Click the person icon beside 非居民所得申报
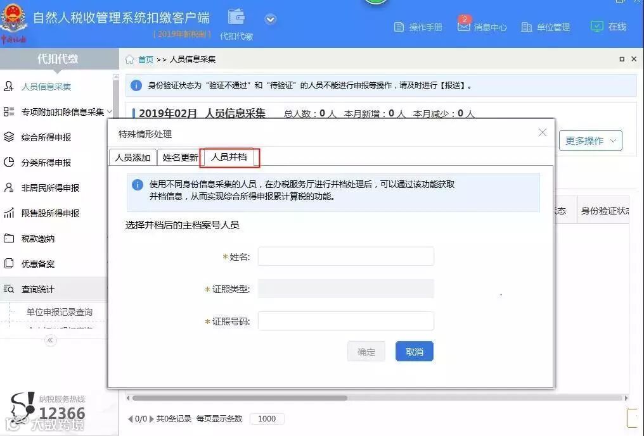This screenshot has height=436, width=644. [x=9, y=187]
